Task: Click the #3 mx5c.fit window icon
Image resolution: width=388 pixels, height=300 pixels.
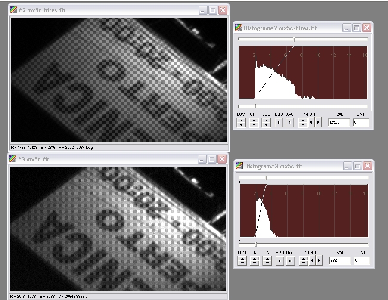Action: (13, 159)
